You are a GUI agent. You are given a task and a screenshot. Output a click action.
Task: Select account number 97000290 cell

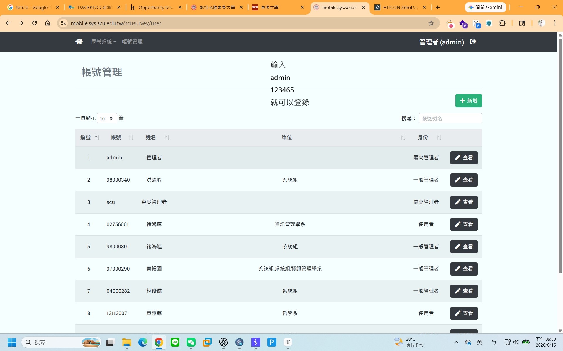118,269
